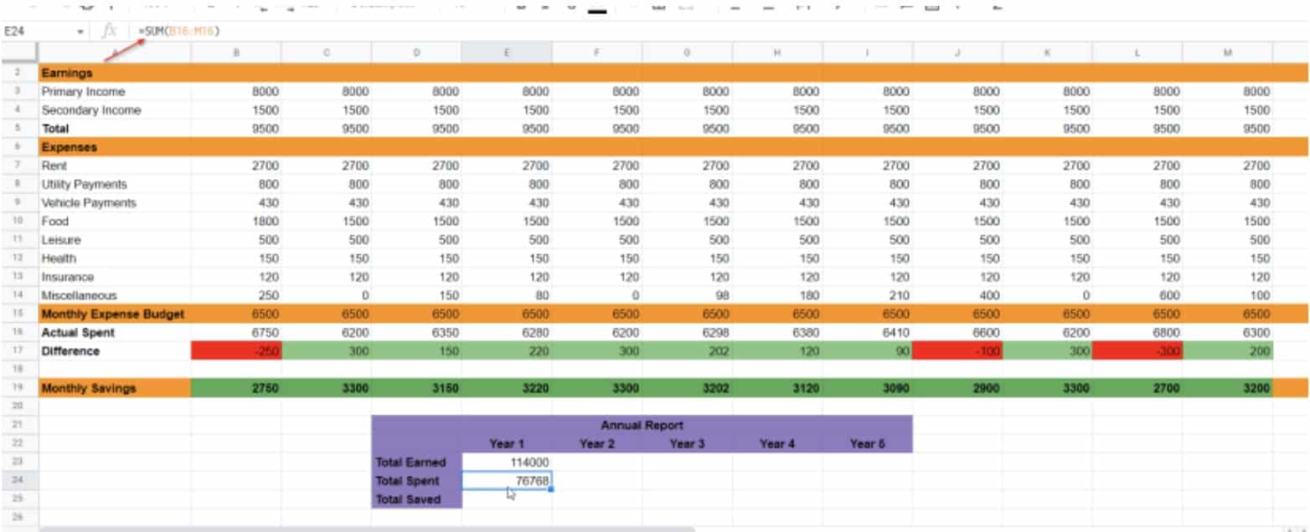Select the 1800 Food value cell
Viewport: 1310px width, 532px height.
[x=236, y=222]
